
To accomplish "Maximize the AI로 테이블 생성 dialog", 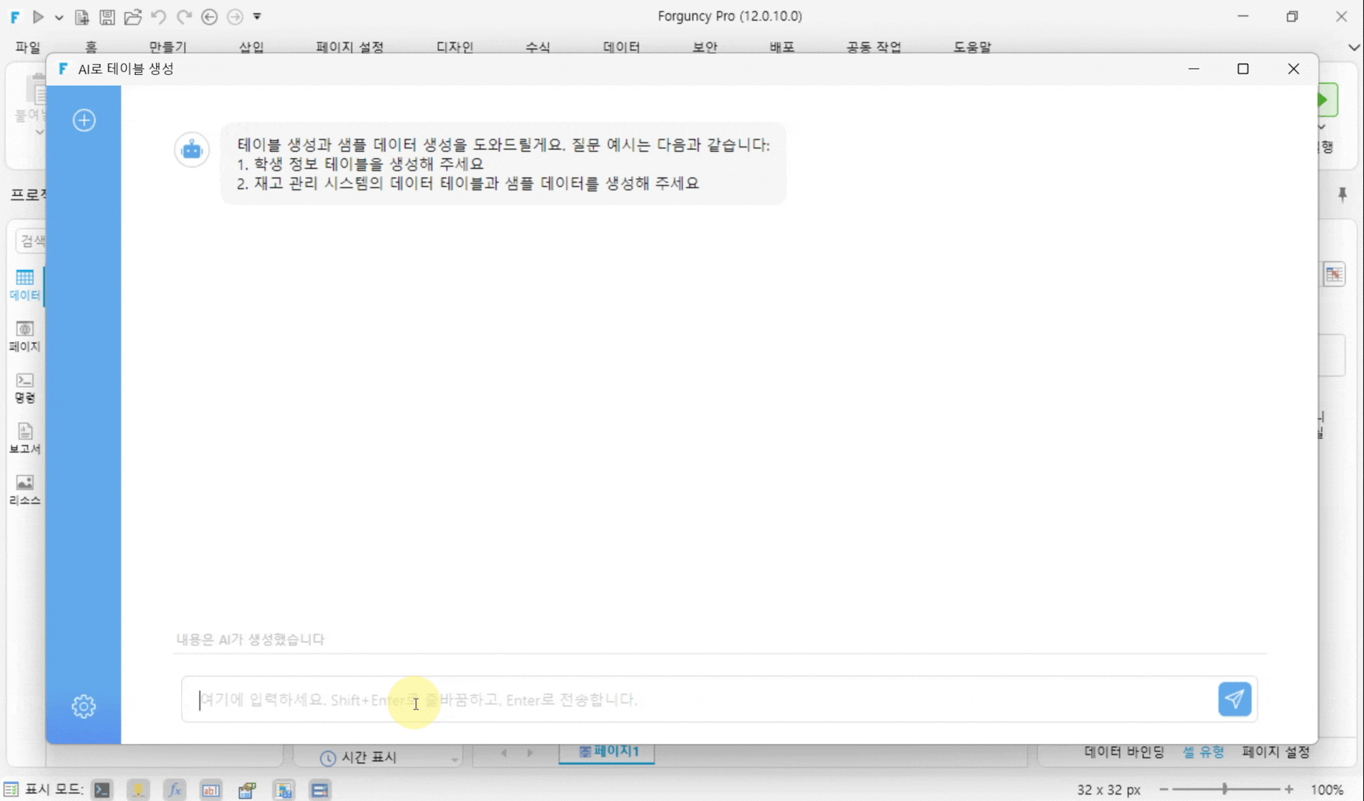I will [x=1243, y=69].
